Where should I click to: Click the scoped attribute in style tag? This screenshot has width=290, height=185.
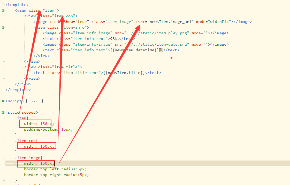coord(30,112)
